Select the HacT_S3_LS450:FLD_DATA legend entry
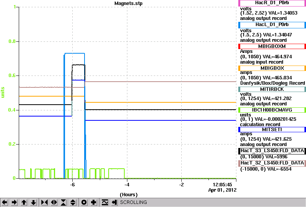 point(272,151)
